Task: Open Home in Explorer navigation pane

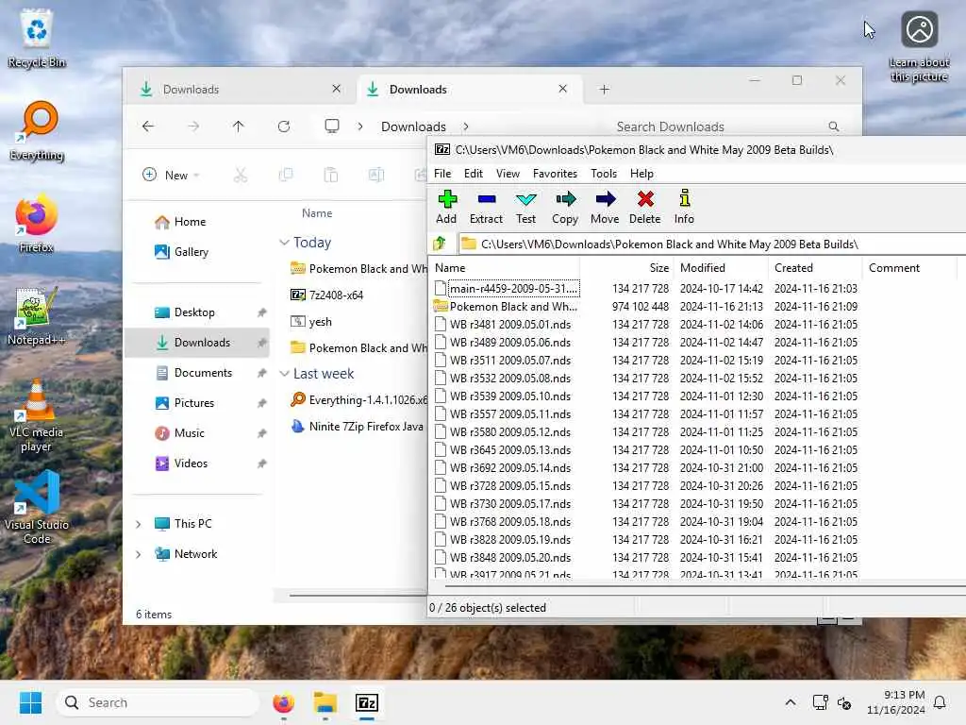Action: [197, 222]
